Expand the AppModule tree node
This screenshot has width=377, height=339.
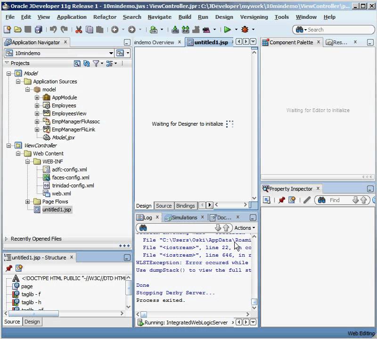(x=37, y=97)
